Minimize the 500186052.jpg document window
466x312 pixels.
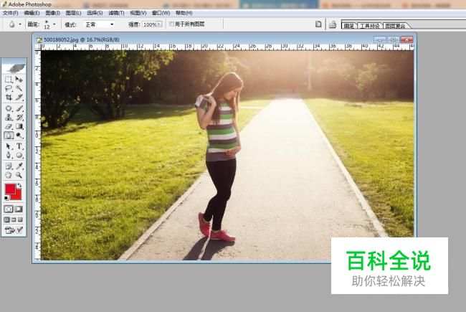click(380, 39)
